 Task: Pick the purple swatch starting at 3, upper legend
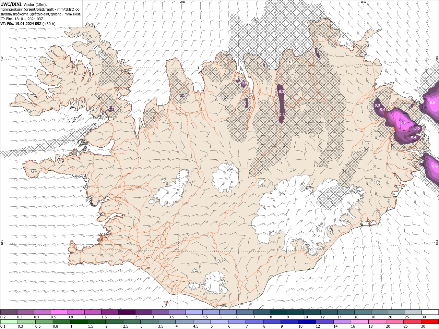point(160,312)
